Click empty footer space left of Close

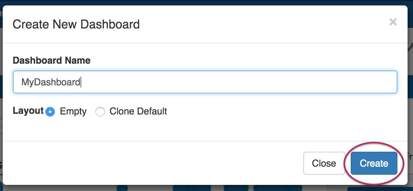(x=152, y=163)
